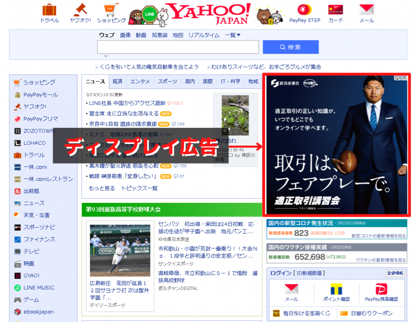The height and width of the screenshot is (322, 417).
Task: Open headline 黒木瞳が聖火辞退 感染を心配
Action: click(124, 166)
